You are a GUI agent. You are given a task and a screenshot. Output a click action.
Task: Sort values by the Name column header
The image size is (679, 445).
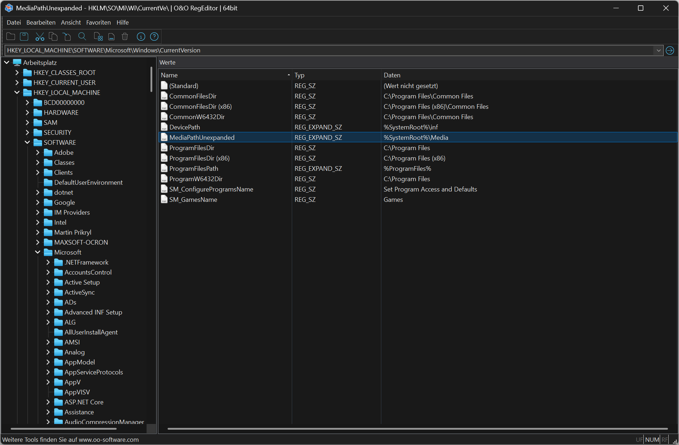point(225,75)
